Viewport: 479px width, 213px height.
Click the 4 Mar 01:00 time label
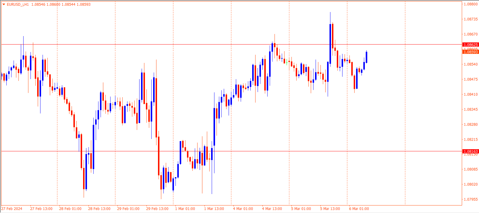coord(243,209)
